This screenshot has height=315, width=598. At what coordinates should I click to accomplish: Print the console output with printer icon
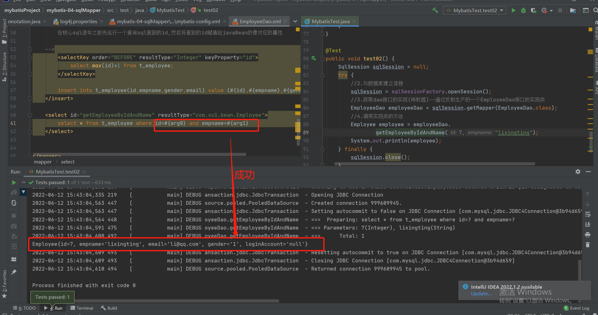(x=588, y=235)
